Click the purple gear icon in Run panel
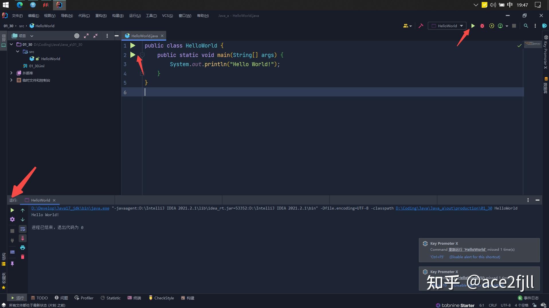549x308 pixels. 12,220
